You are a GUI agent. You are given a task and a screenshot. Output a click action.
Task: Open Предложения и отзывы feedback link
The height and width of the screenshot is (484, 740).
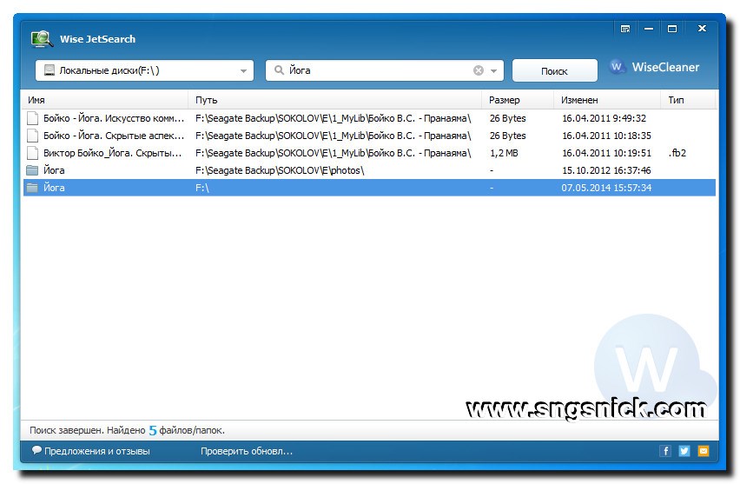(97, 452)
